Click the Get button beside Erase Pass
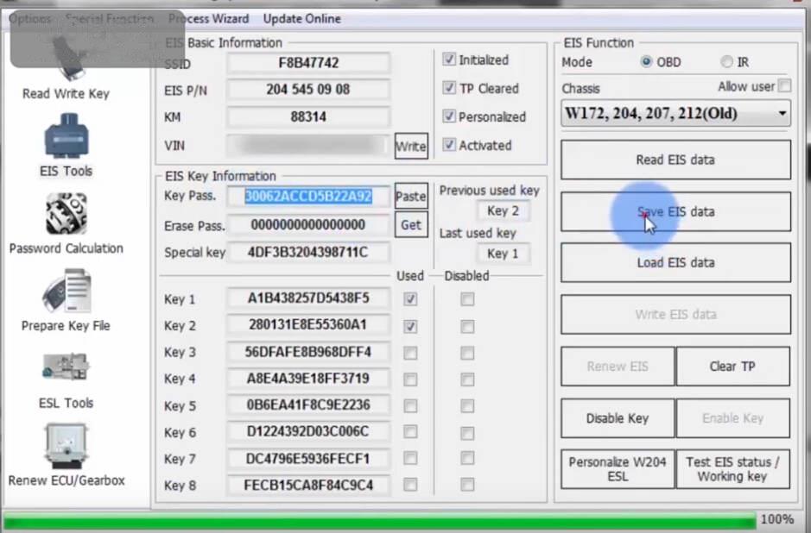 pos(411,224)
